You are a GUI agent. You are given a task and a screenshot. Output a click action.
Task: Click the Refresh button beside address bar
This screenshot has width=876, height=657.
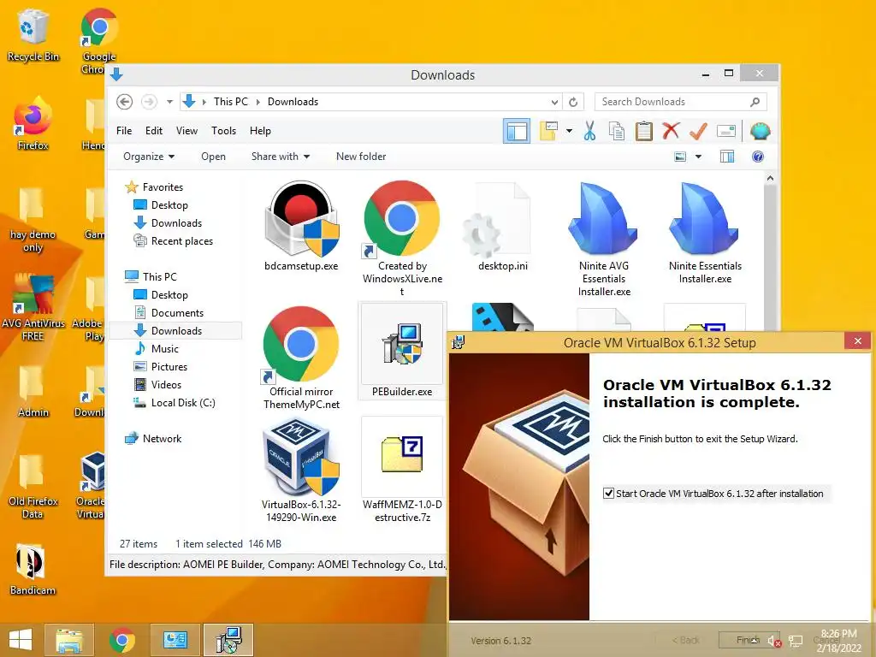[573, 102]
